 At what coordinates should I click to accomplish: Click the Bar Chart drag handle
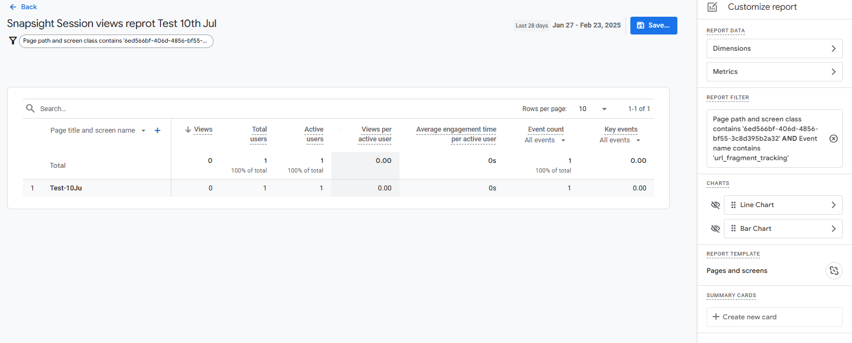pos(733,229)
